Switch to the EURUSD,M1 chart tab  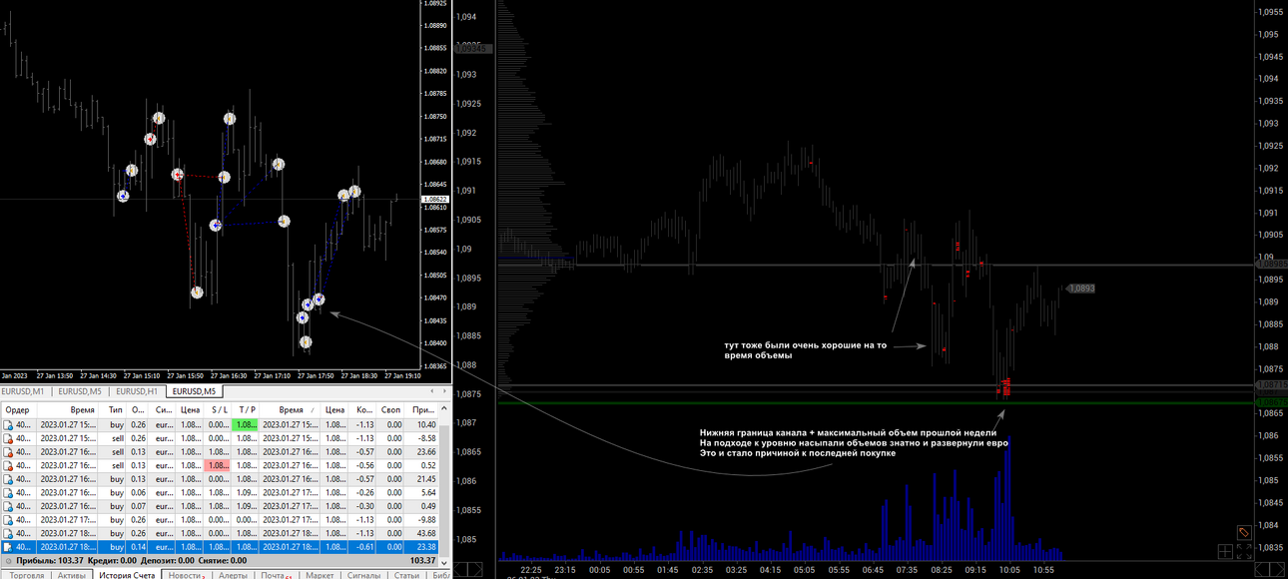(22, 391)
